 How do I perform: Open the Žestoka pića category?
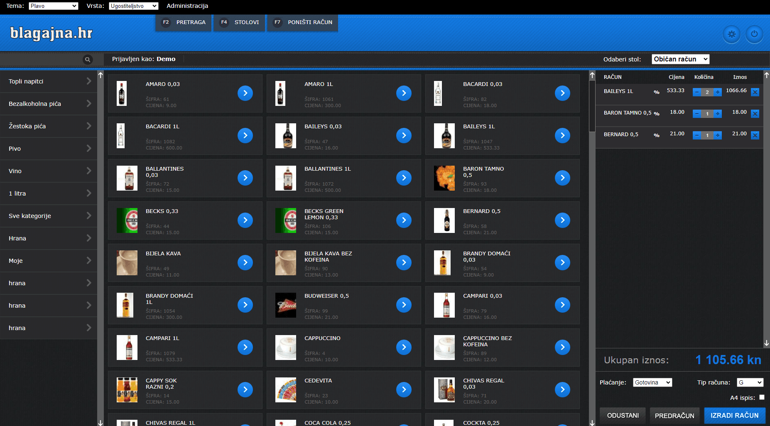click(49, 126)
